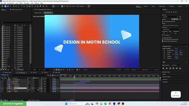Open the Shortcut dropdown in Preview panel
The width and height of the screenshot is (189, 106).
170,17
